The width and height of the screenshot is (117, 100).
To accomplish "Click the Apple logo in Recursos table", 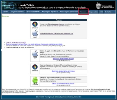I will (35, 33).
